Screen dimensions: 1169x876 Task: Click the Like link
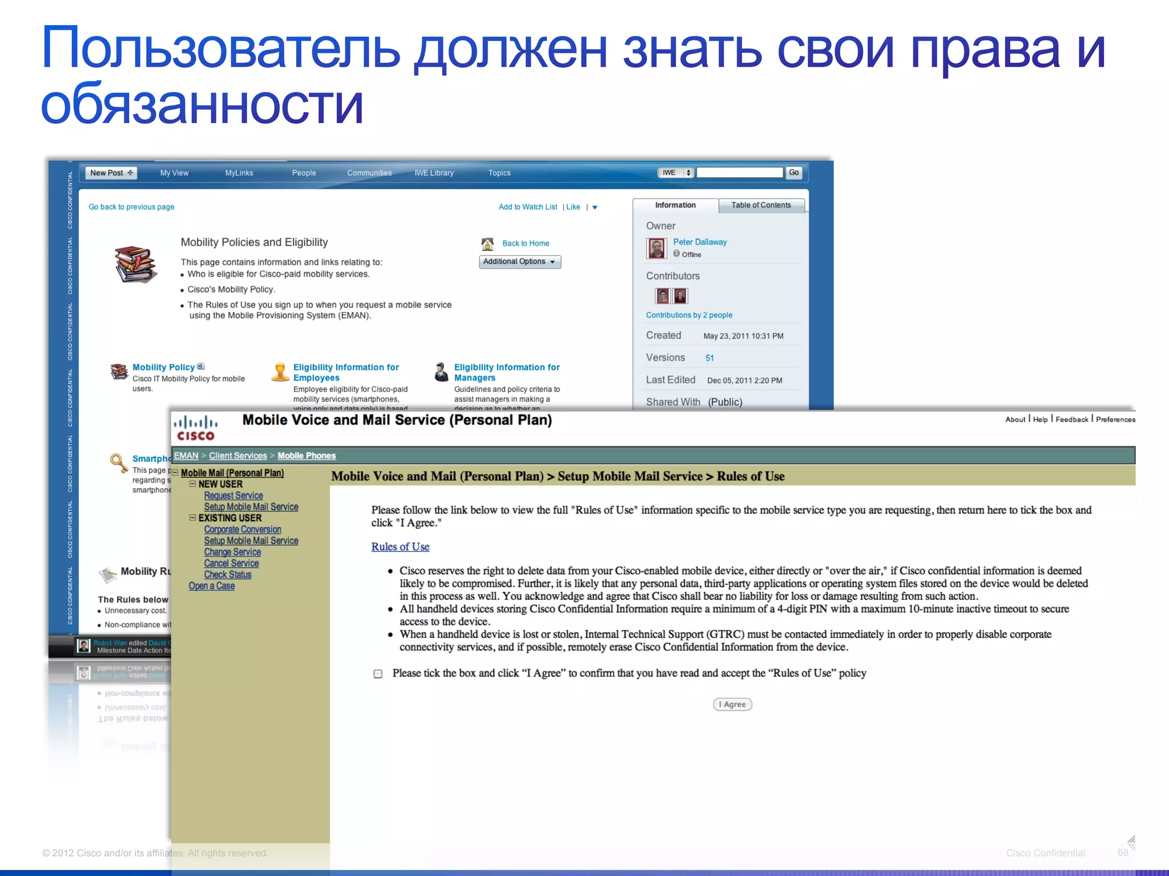pyautogui.click(x=573, y=207)
